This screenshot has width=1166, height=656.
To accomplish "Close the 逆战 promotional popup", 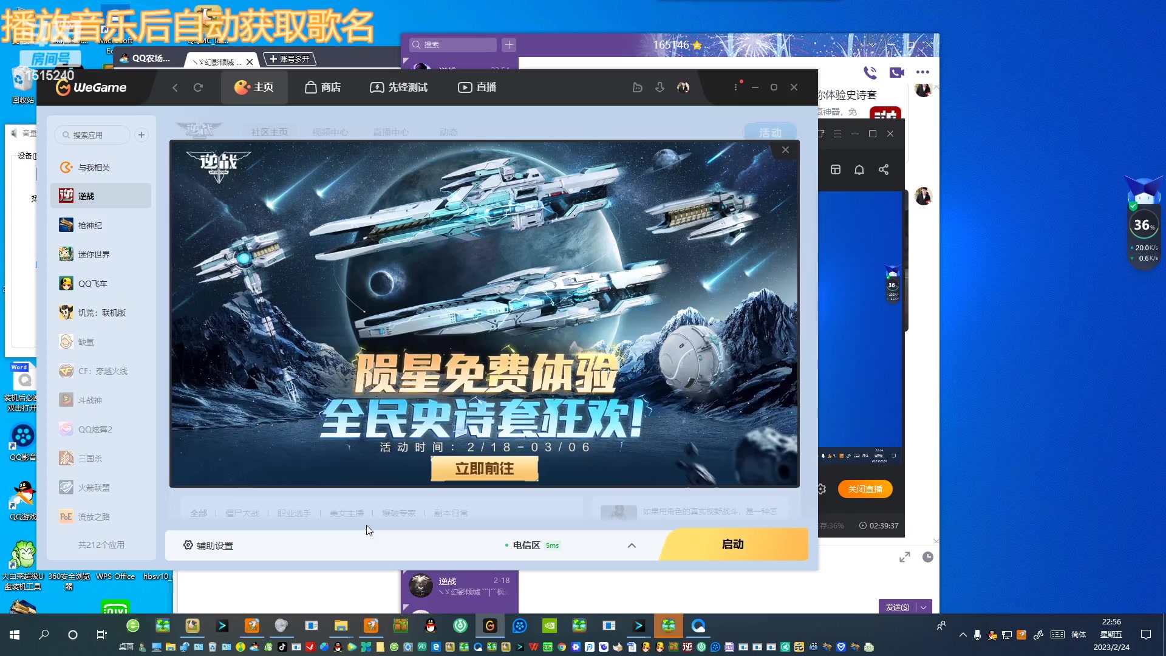I will point(785,150).
